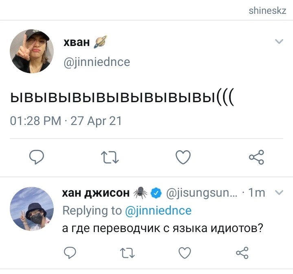This screenshot has width=293, height=274.
Task: Click the хан джисон display name
Action: click(x=96, y=193)
